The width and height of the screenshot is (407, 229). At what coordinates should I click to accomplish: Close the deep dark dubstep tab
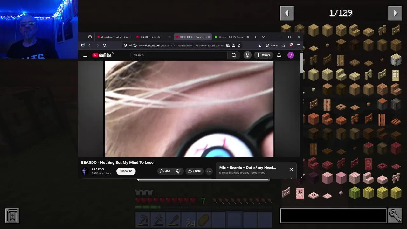(130, 37)
